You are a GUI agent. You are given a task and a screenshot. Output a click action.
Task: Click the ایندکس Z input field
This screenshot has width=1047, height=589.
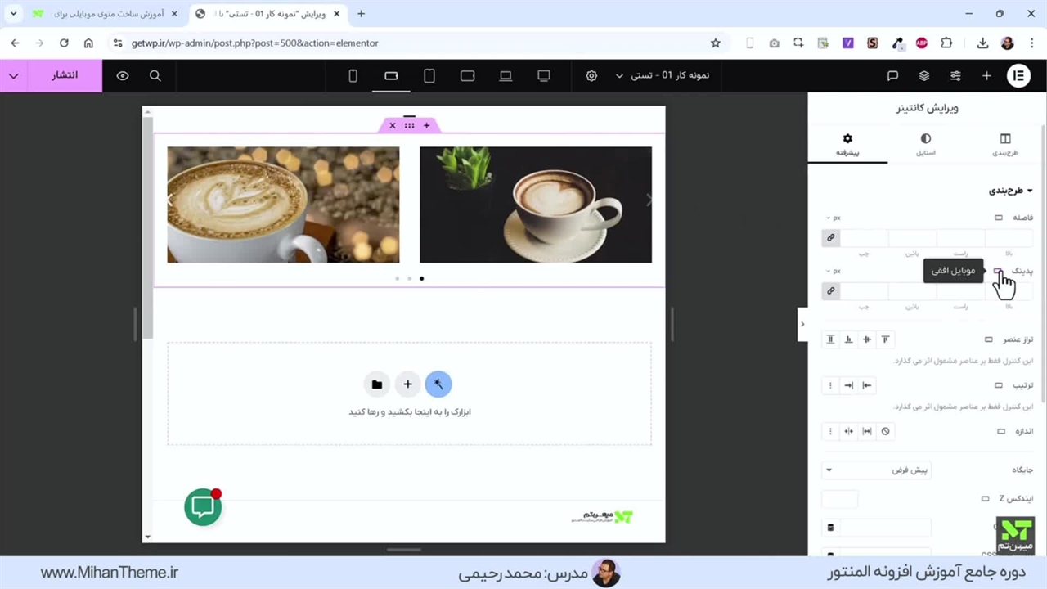point(839,499)
